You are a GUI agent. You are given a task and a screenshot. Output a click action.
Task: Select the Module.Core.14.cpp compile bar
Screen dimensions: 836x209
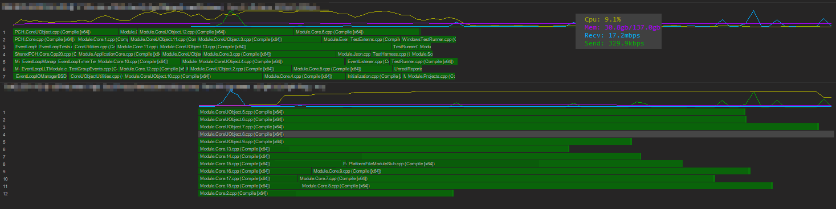tap(420, 156)
